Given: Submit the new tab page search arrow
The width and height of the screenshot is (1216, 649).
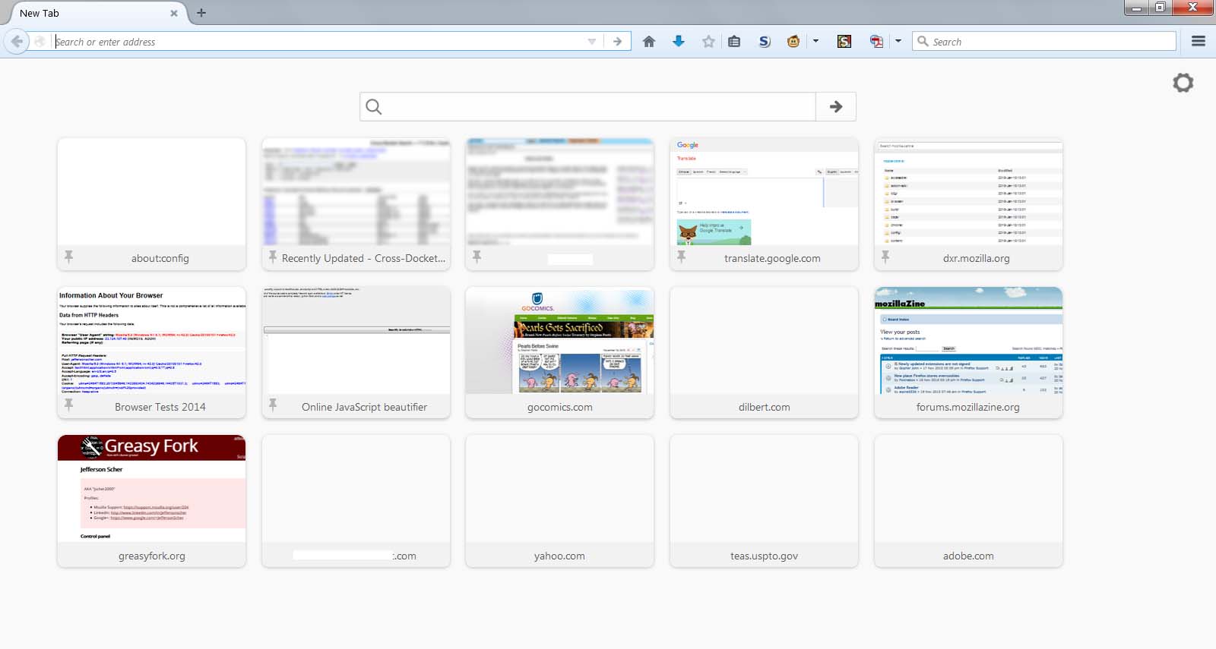Looking at the screenshot, I should click(x=836, y=107).
